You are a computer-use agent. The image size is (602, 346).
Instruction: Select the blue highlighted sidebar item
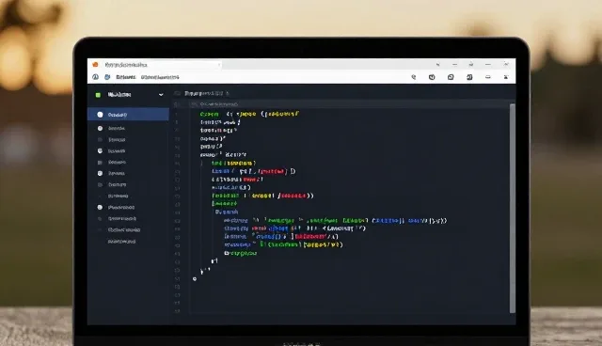[x=128, y=115]
